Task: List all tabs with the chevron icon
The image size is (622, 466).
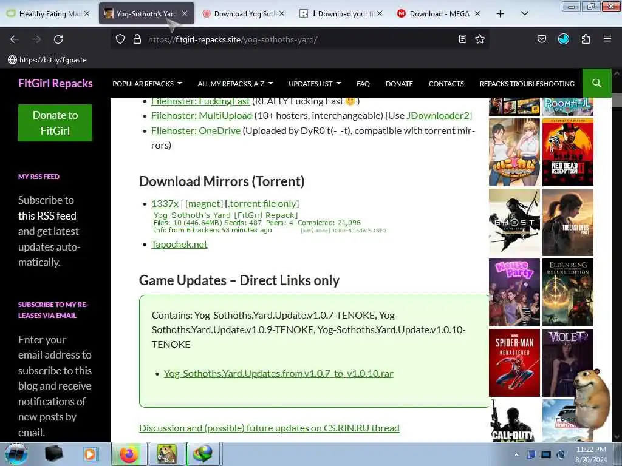Action: coord(524,14)
